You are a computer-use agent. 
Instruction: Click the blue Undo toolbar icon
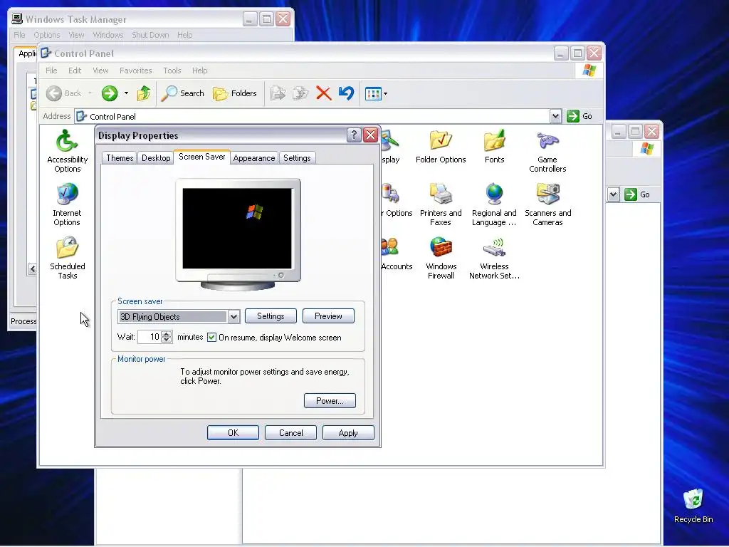(x=346, y=93)
